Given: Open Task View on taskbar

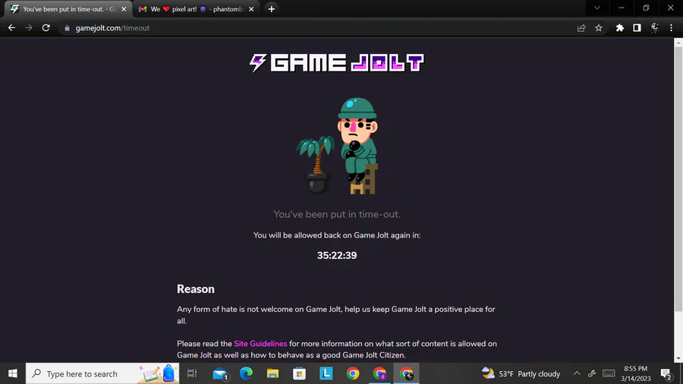Looking at the screenshot, I should pos(192,373).
